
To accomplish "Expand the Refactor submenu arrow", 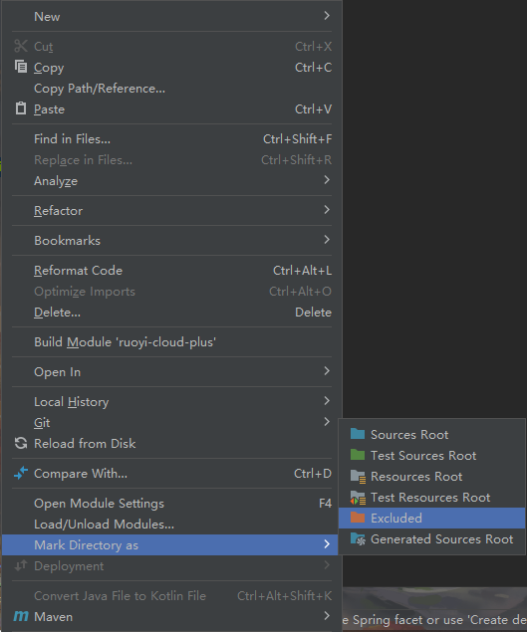I will 327,210.
